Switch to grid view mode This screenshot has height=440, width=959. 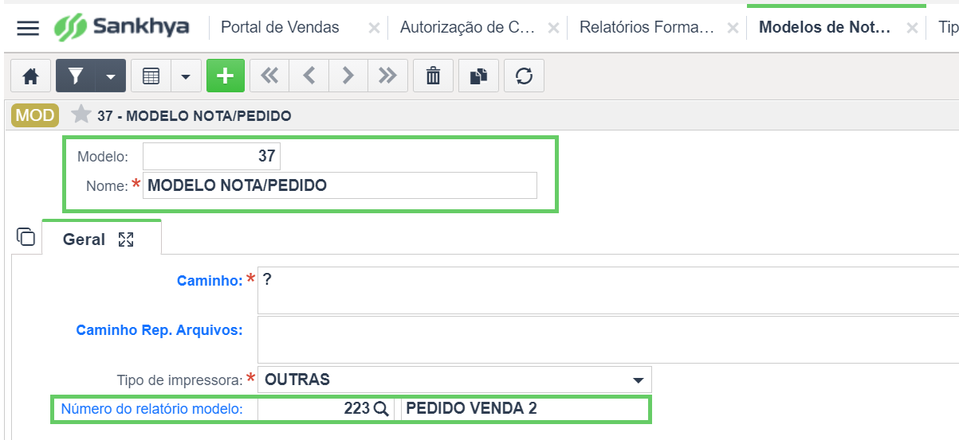pos(151,76)
